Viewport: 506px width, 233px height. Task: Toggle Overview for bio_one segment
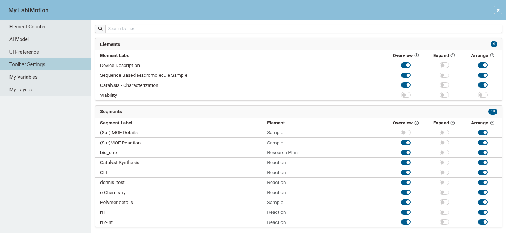406,152
